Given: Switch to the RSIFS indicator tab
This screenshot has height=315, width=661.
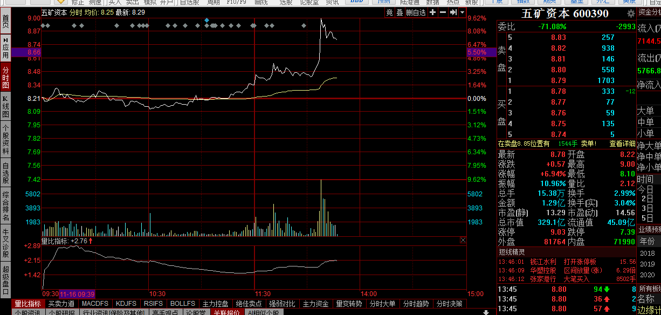Looking at the screenshot, I should tap(153, 304).
